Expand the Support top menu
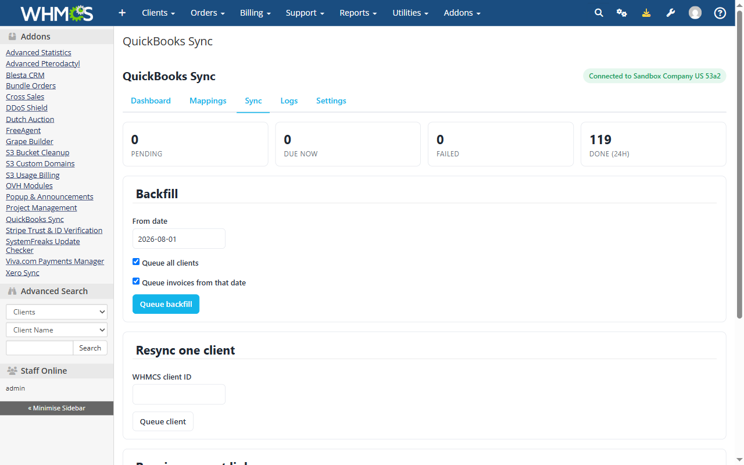Viewport: 744px width, 465px height. coord(305,13)
